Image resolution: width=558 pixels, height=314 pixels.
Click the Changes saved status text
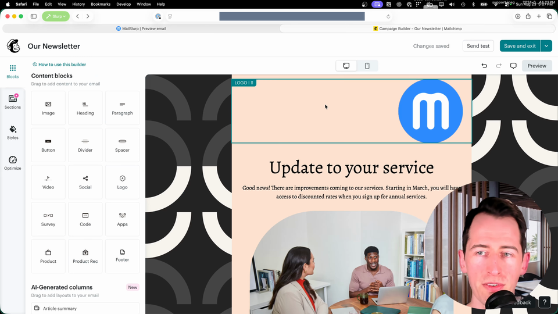coord(431,46)
